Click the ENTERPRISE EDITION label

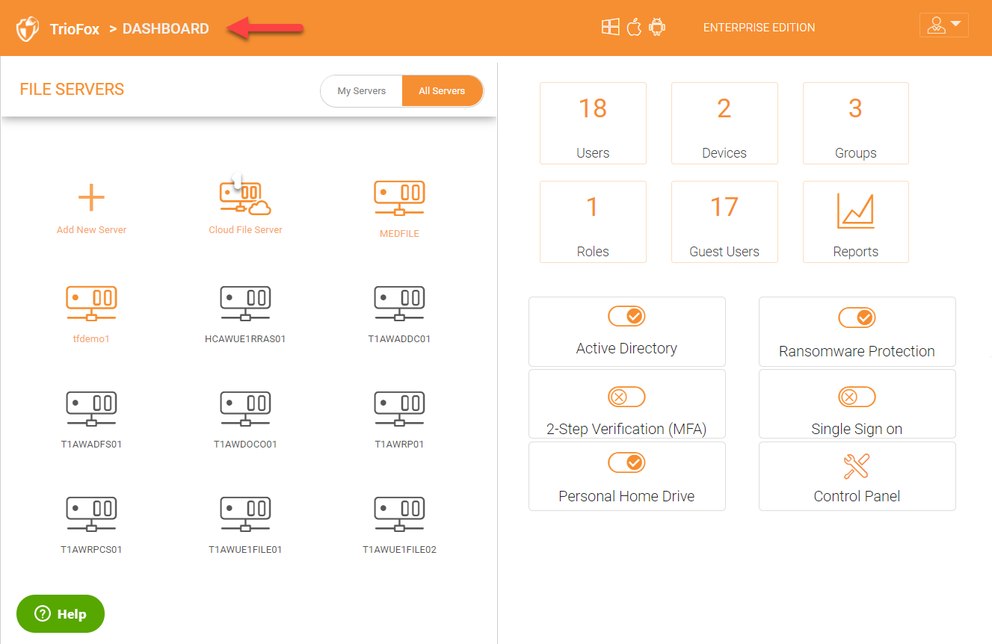(x=759, y=28)
